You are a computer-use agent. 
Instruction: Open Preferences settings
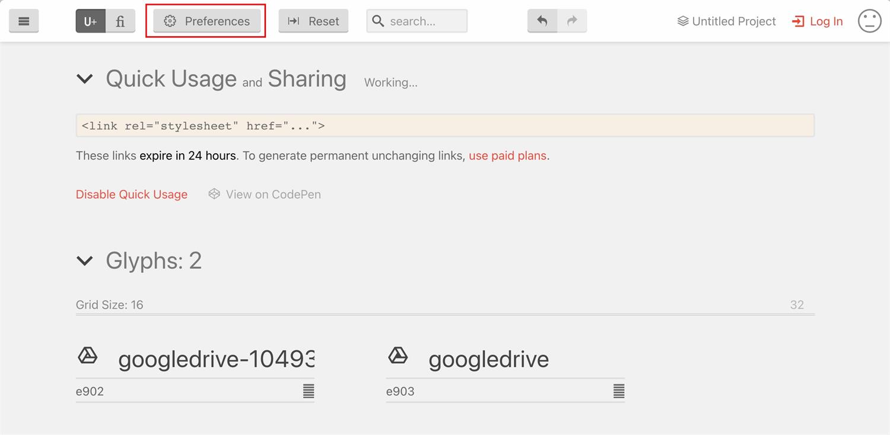click(x=206, y=21)
